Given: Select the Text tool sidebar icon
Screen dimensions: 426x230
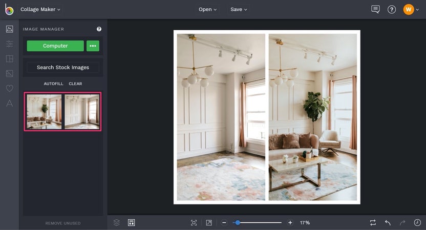Looking at the screenshot, I should click(9, 103).
